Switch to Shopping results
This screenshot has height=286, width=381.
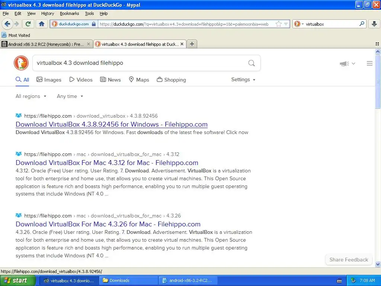pyautogui.click(x=171, y=80)
